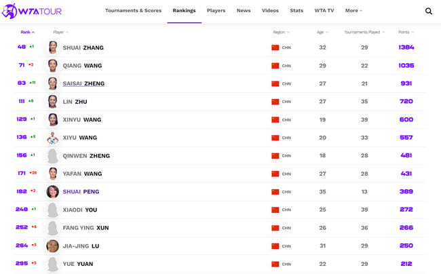441x274 pixels.
Task: Click China flag in Shuai Peng row
Action: coord(275,192)
